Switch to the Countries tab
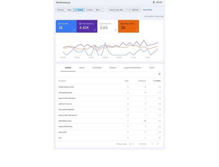This screenshot has height=167, width=219. (x=97, y=68)
